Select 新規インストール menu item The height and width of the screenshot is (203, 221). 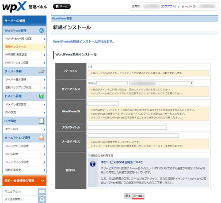coord(24,47)
